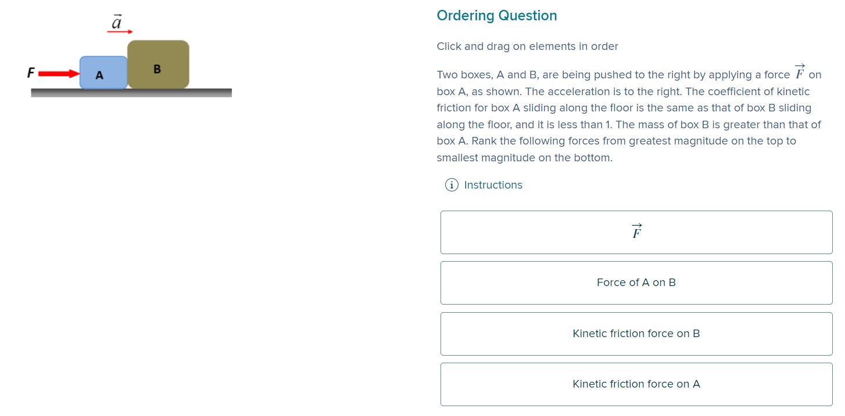Open the Instructions link
The image size is (845, 416).
coord(493,185)
